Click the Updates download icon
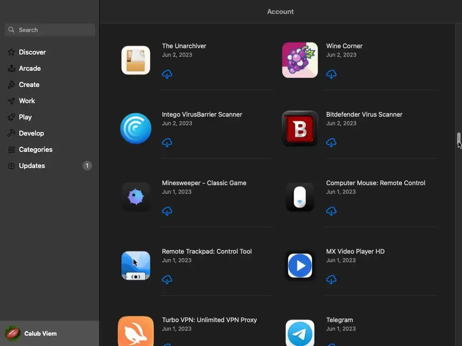 click(x=11, y=166)
